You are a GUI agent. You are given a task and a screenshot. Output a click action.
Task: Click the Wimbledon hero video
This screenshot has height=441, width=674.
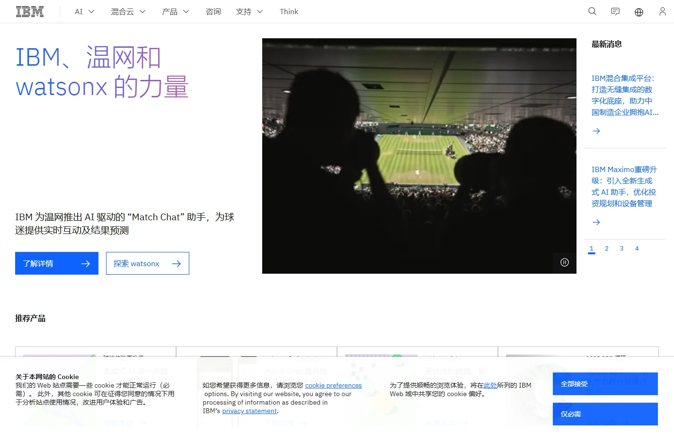(419, 156)
